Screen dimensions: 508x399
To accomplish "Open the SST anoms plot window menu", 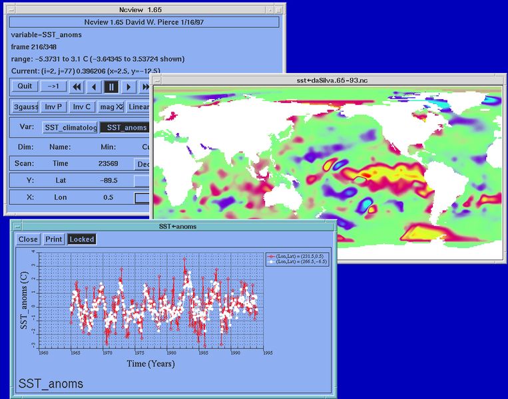I will click(17, 227).
